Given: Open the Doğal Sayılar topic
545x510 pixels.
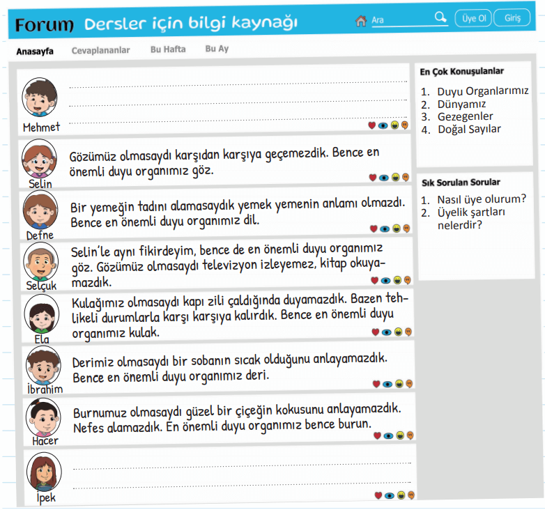Looking at the screenshot, I should [469, 129].
